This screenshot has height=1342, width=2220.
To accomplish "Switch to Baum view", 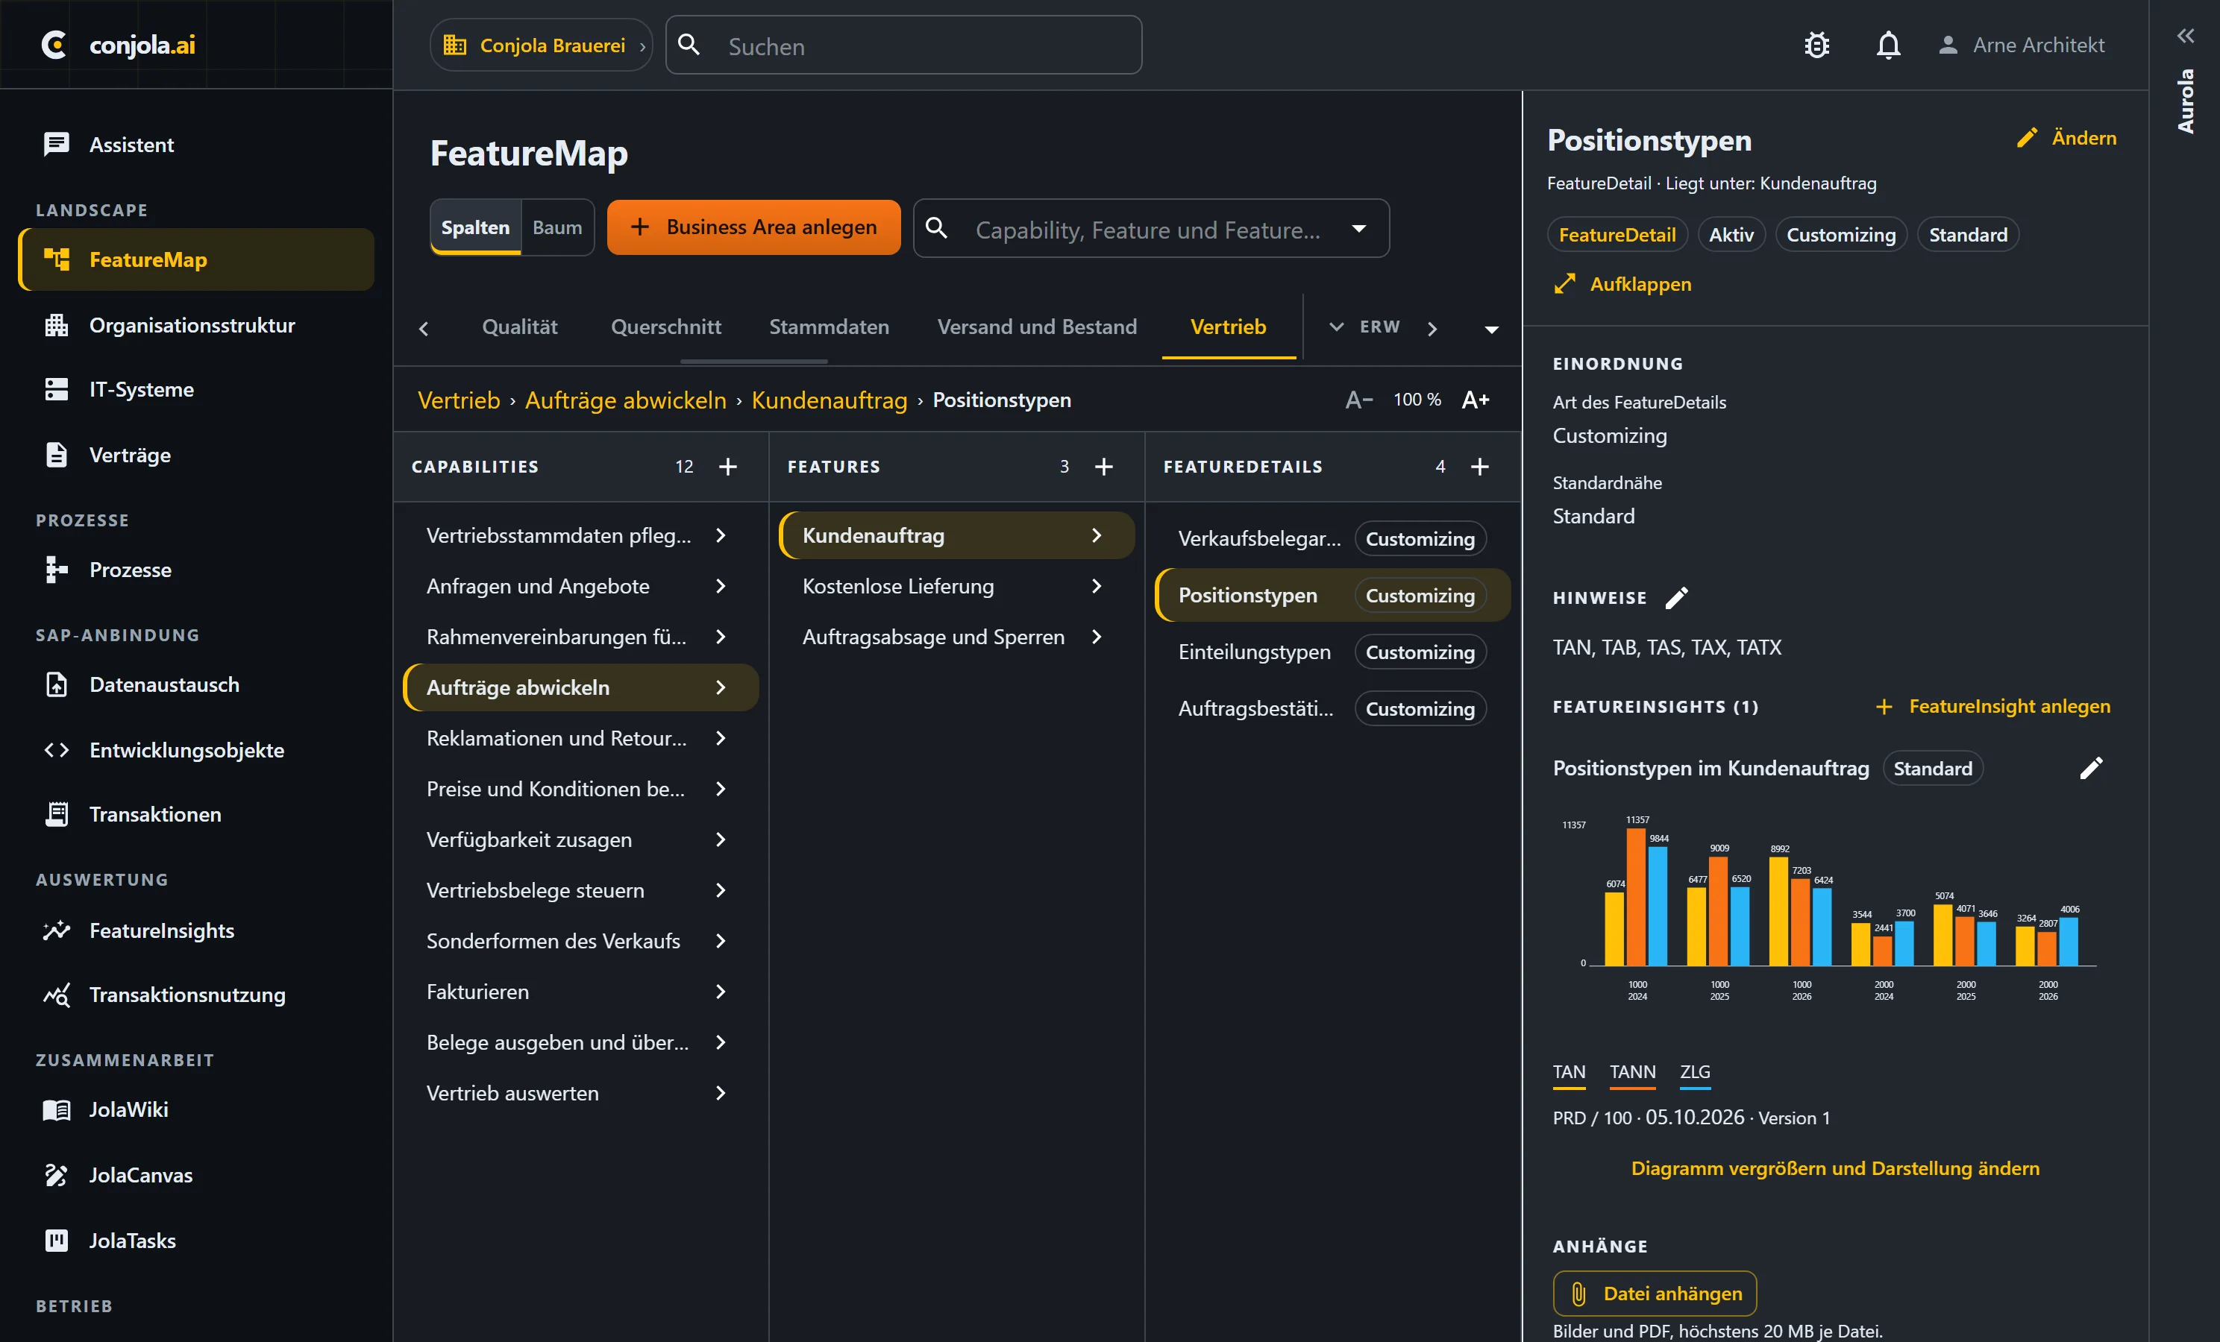I will tap(556, 227).
